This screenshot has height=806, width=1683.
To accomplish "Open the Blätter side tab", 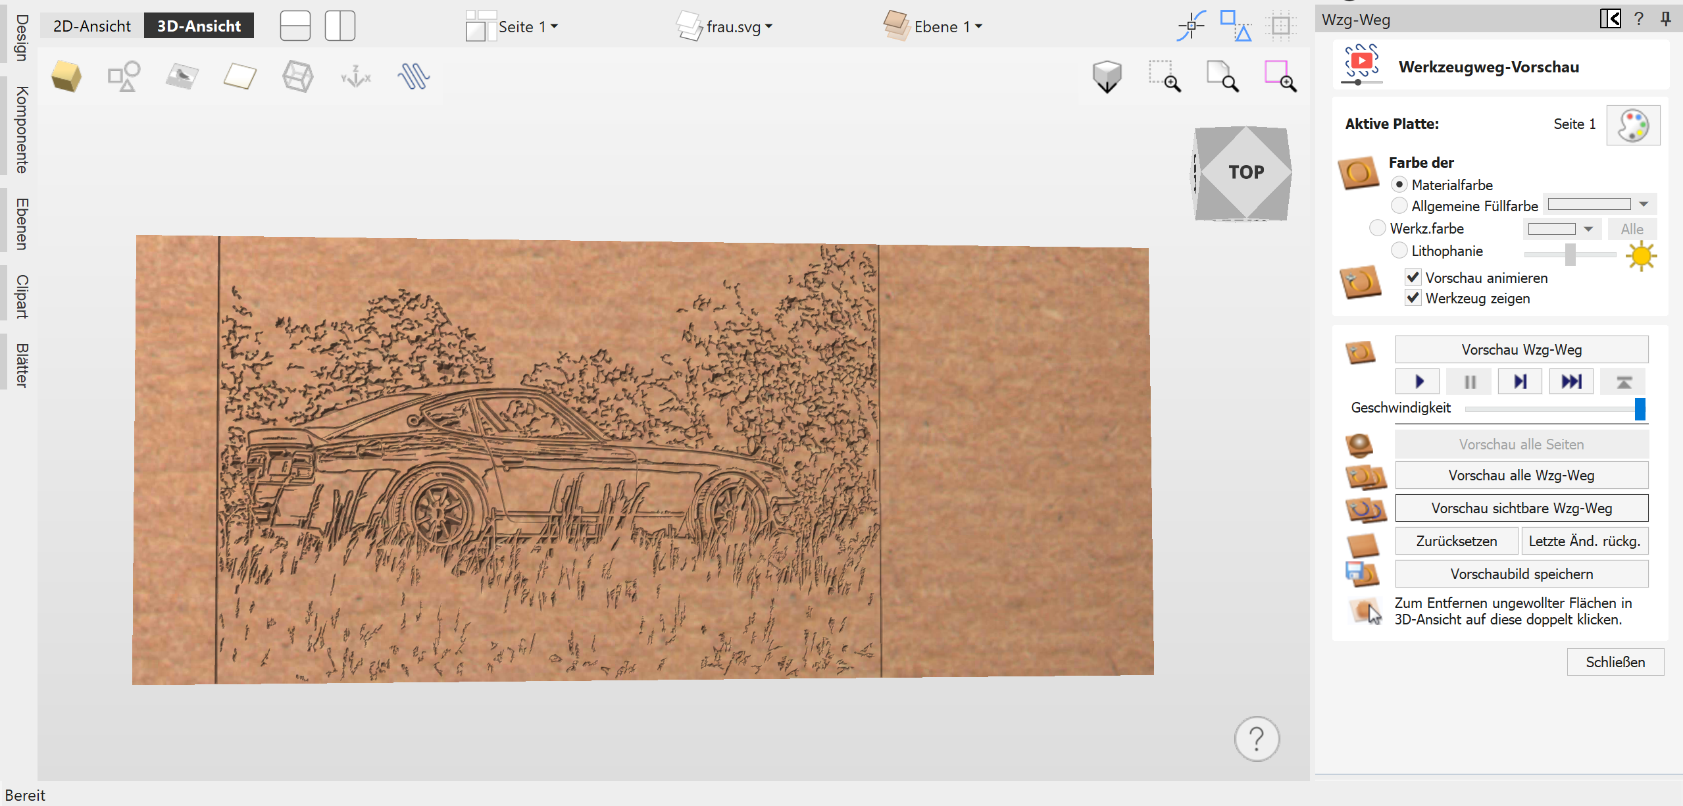I will [x=21, y=365].
